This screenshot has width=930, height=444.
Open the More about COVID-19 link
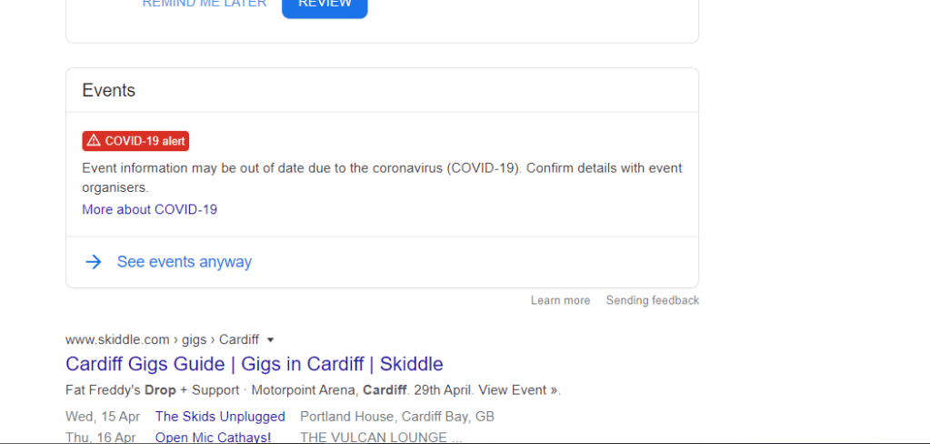click(x=149, y=209)
